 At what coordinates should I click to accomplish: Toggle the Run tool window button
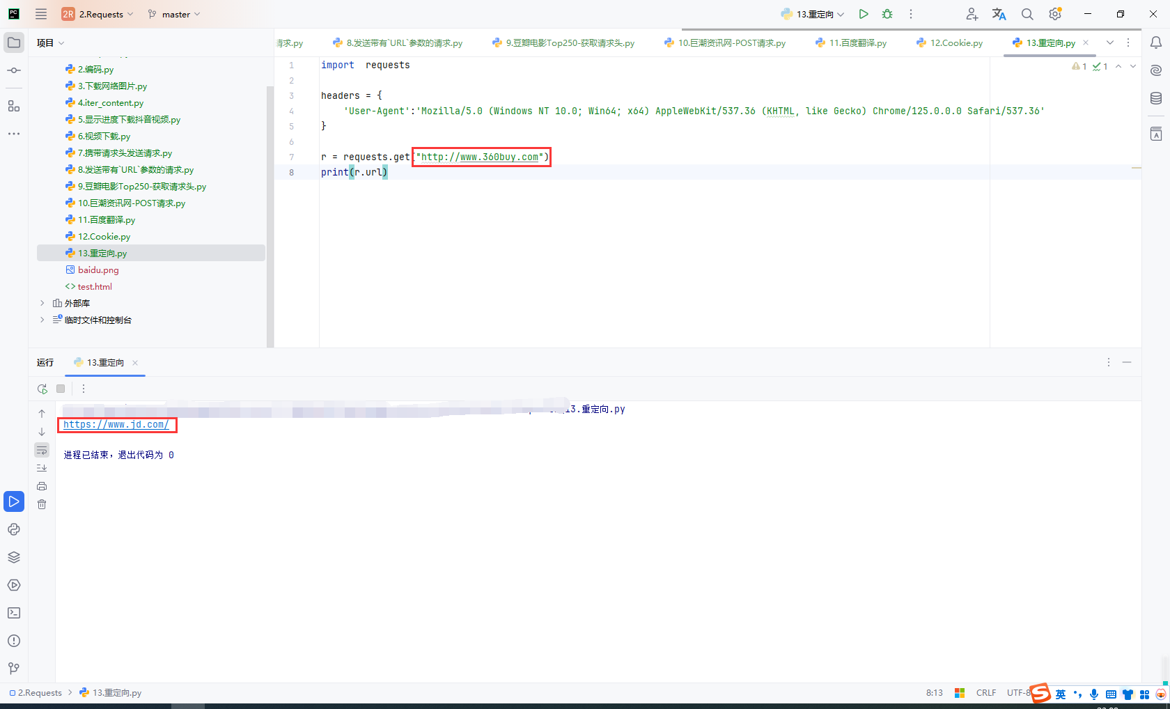pos(14,501)
